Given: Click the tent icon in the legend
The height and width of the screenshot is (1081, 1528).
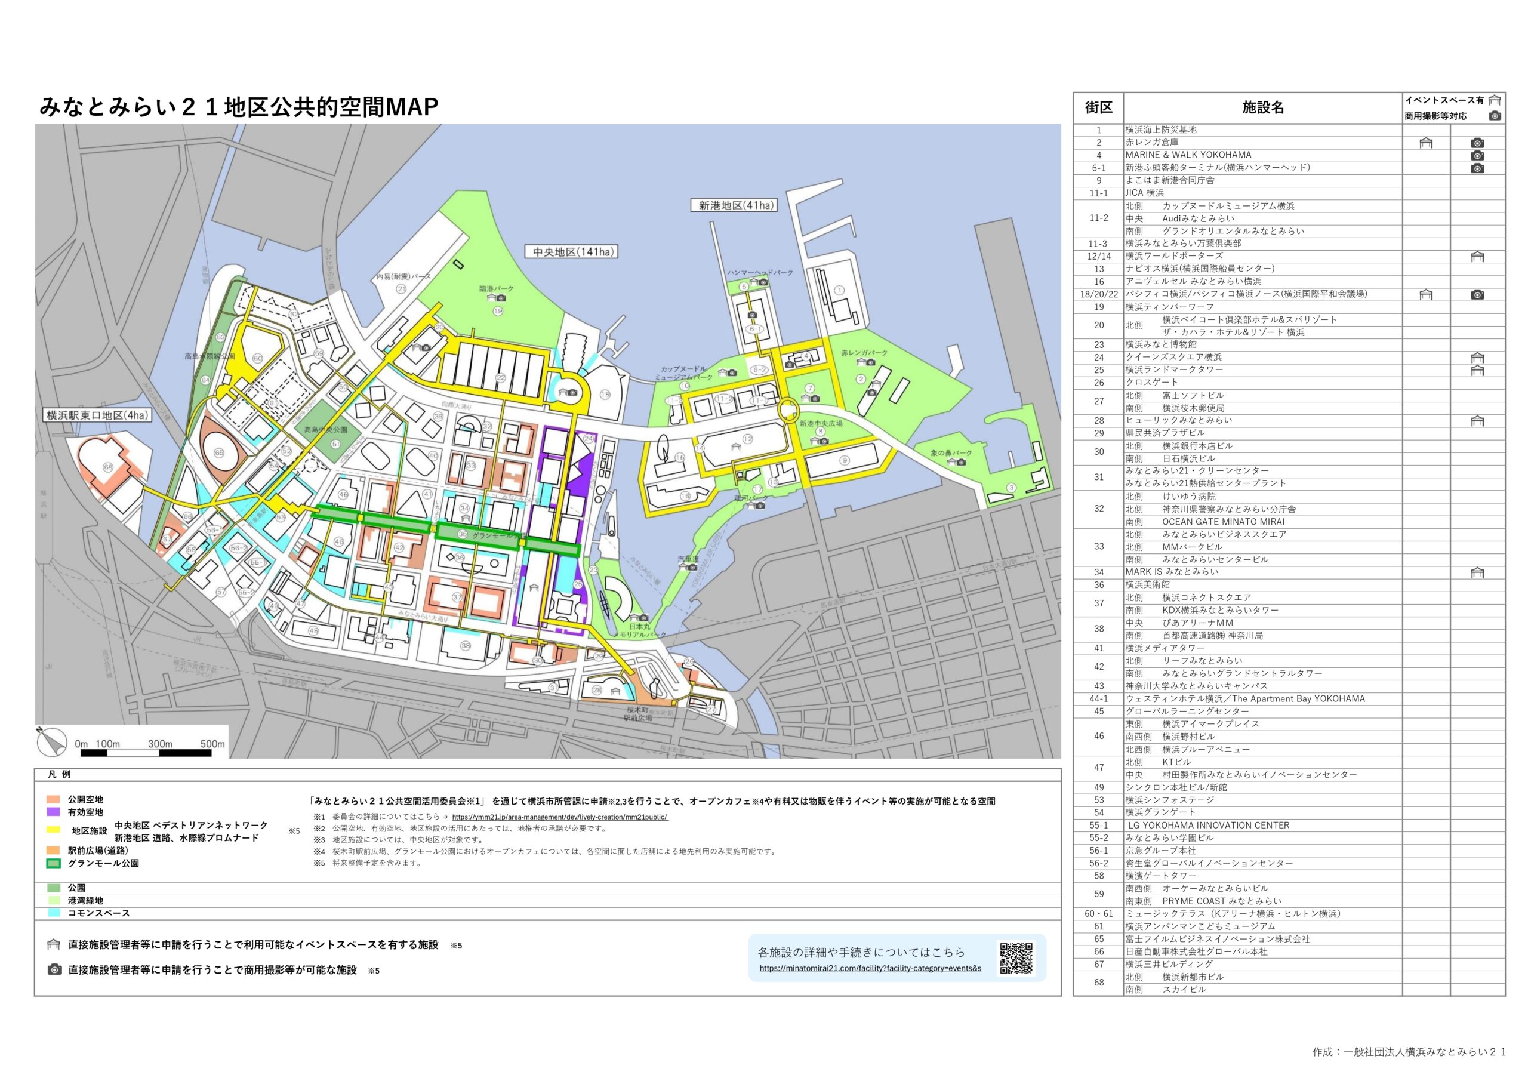Looking at the screenshot, I should tap(54, 944).
